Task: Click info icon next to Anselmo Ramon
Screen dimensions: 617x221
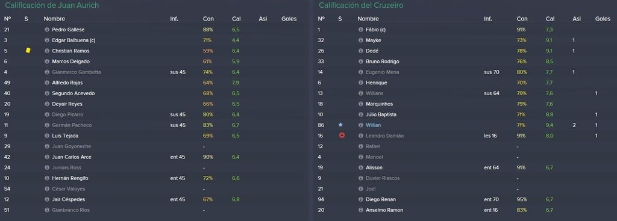Action: pos(360,210)
